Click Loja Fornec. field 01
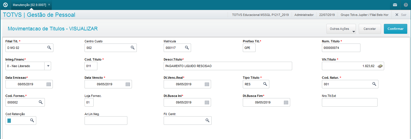The image size is (411, 139). coord(89,102)
